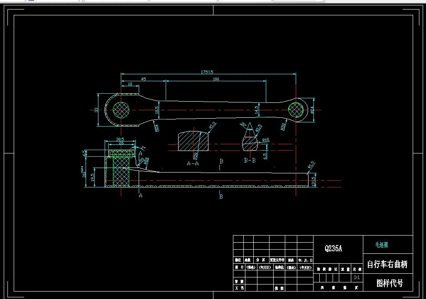Click the 比例 header cell
The image size is (426, 299).
[357, 269]
